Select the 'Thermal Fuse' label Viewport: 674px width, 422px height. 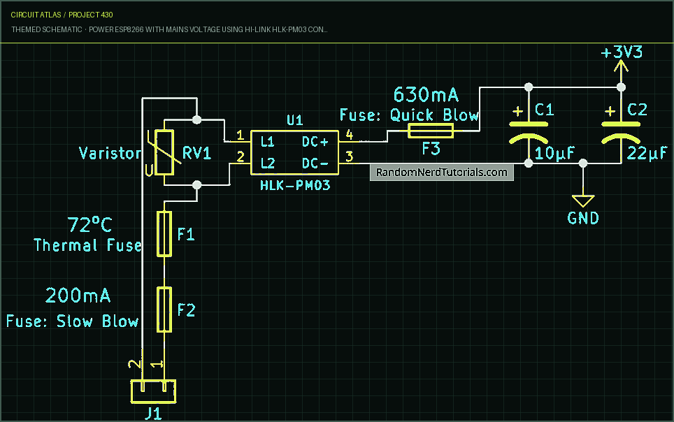[x=87, y=245]
